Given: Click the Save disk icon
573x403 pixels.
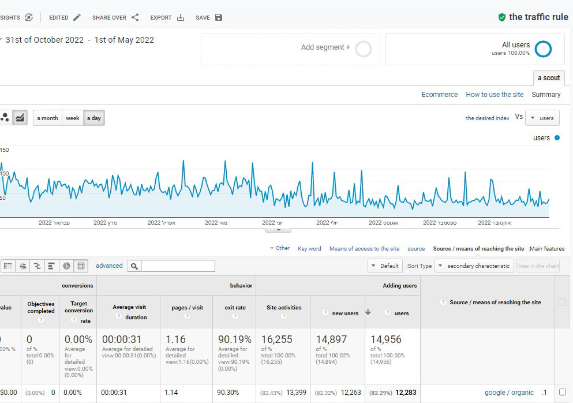Looking at the screenshot, I should [218, 17].
